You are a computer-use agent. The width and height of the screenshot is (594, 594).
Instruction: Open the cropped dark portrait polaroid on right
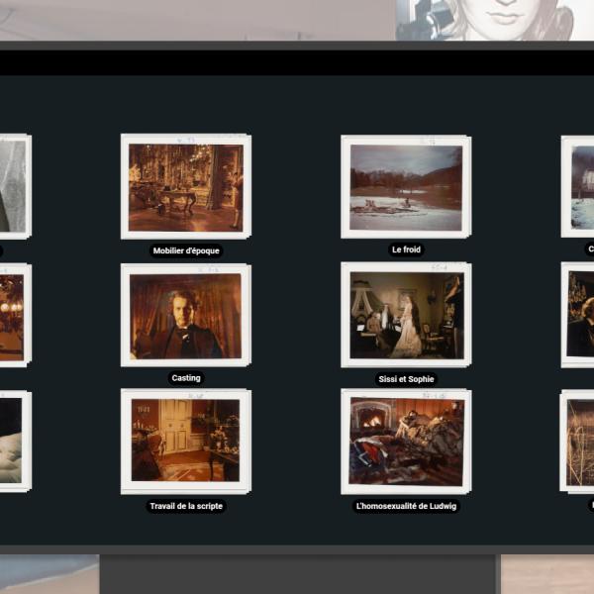click(579, 315)
